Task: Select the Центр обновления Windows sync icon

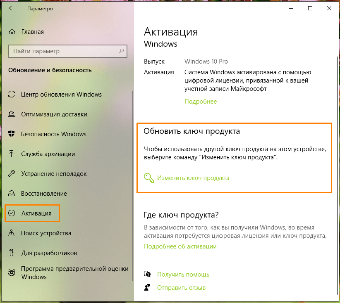Action: tap(12, 95)
